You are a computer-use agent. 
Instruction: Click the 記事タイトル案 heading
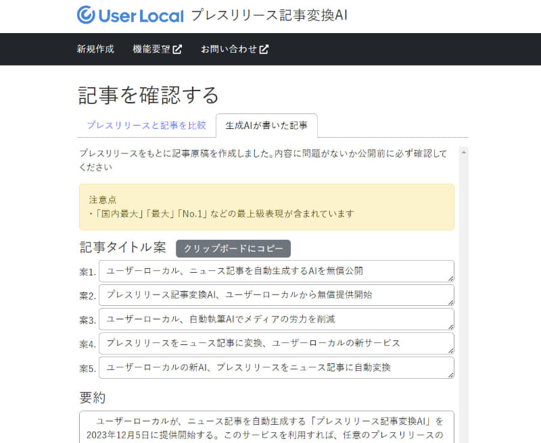[x=122, y=247]
